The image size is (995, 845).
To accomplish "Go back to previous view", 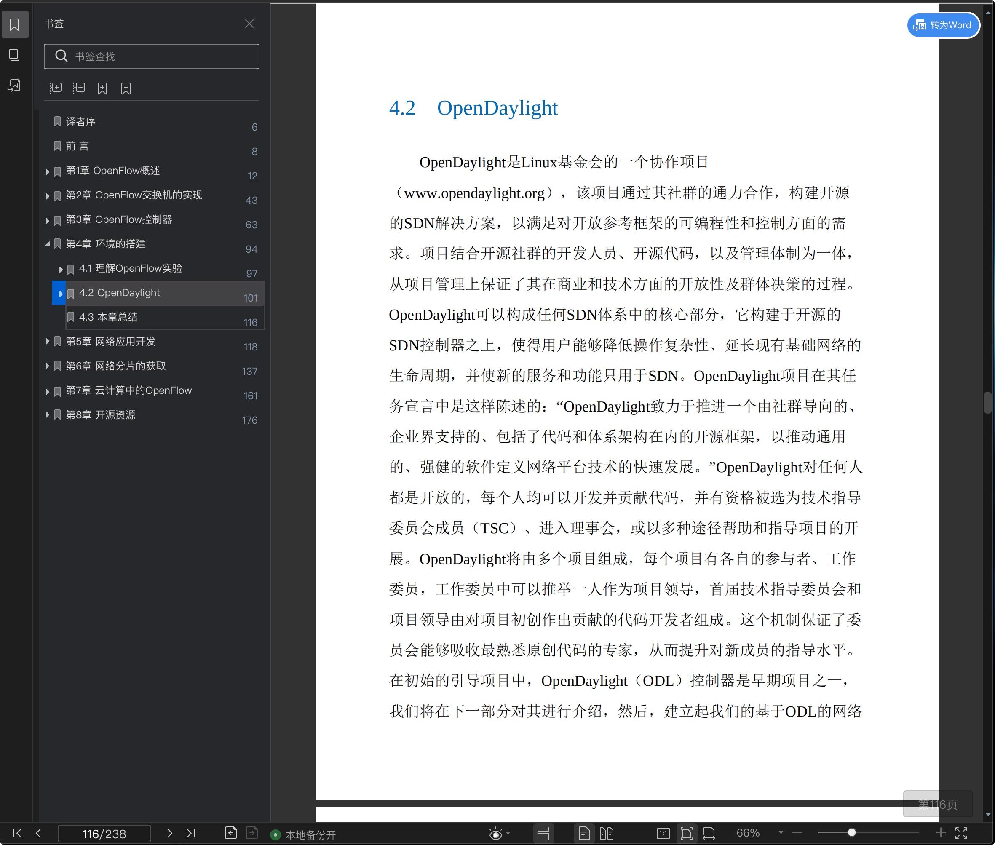I will 231,833.
